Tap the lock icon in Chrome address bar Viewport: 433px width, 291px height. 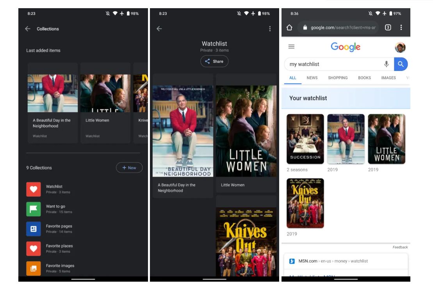[x=305, y=28]
